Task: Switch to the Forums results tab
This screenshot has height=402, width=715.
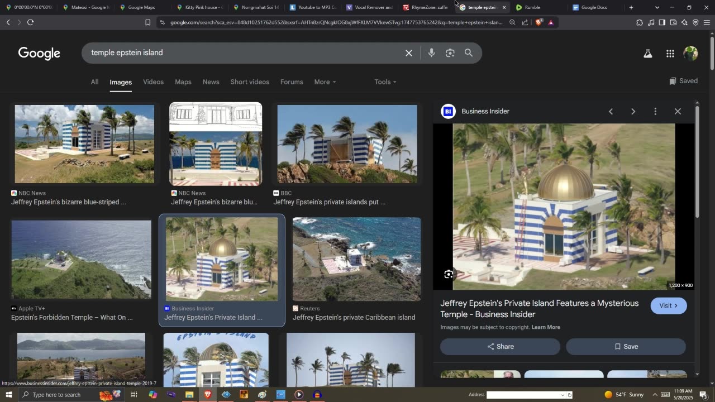Action: pos(292,82)
